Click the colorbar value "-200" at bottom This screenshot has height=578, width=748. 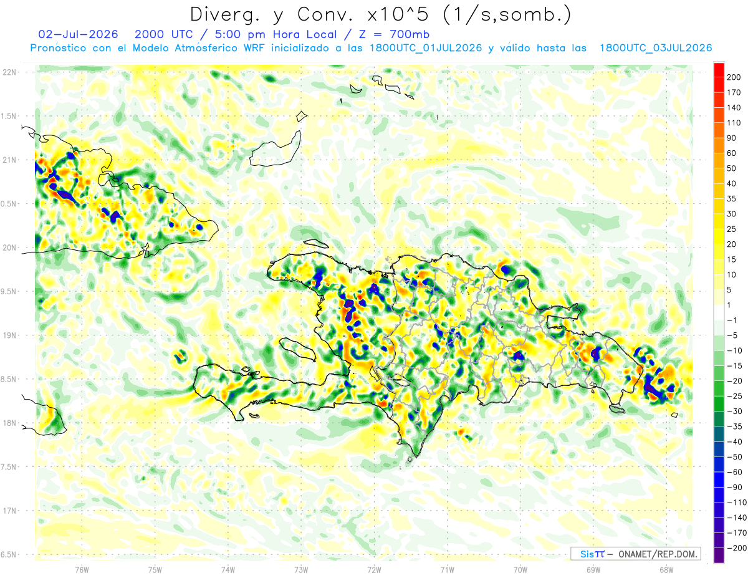click(736, 548)
